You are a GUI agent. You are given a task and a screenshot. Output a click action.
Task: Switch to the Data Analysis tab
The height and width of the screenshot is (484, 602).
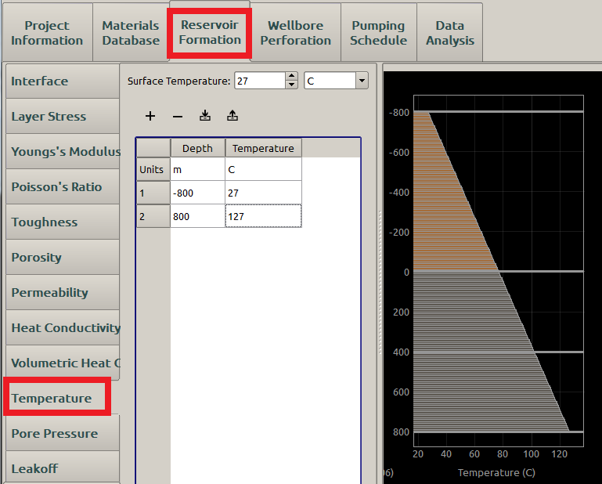[450, 33]
